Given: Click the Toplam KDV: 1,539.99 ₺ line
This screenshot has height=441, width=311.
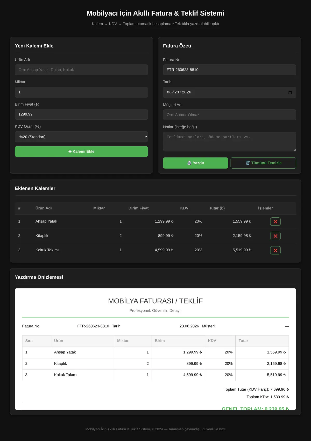Looking at the screenshot, I should [268, 397].
